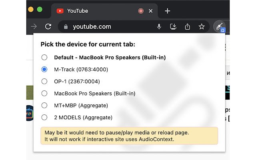Open a new tab with plus button
This screenshot has width=256, height=160.
point(167,11)
